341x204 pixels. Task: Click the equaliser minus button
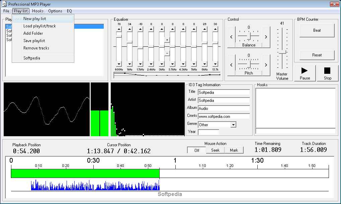[x=167, y=53]
